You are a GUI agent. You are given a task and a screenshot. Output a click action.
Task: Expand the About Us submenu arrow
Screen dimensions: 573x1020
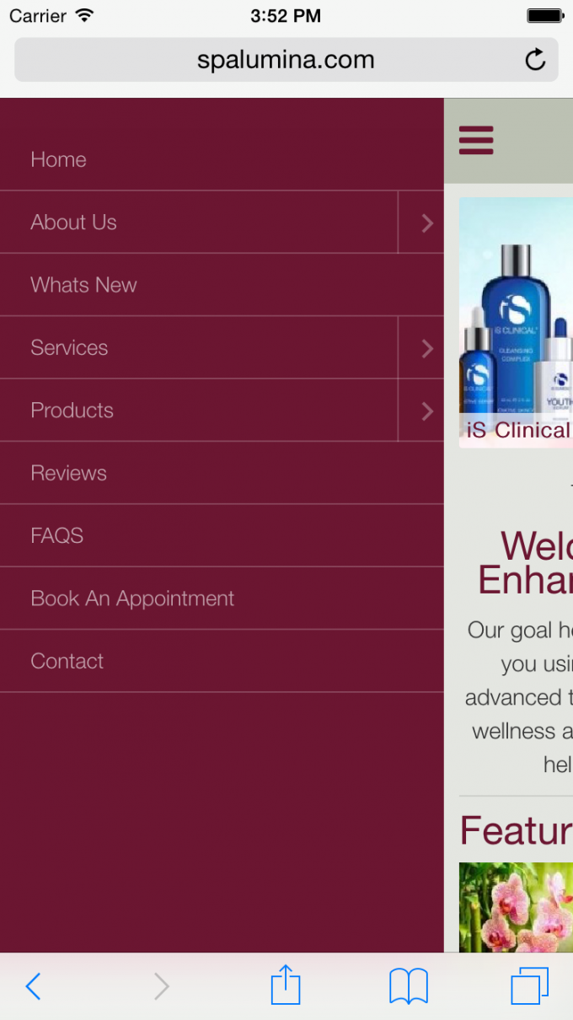coord(421,223)
